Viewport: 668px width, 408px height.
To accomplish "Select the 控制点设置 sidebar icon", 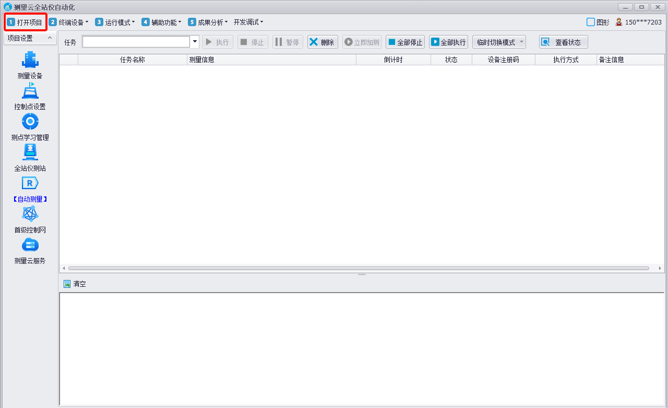I will (30, 91).
